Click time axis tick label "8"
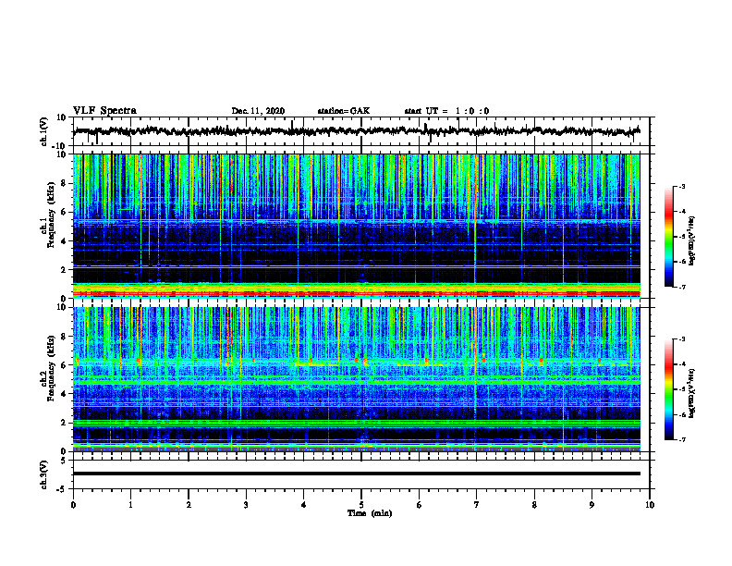This screenshot has height=566, width=732. [x=534, y=505]
